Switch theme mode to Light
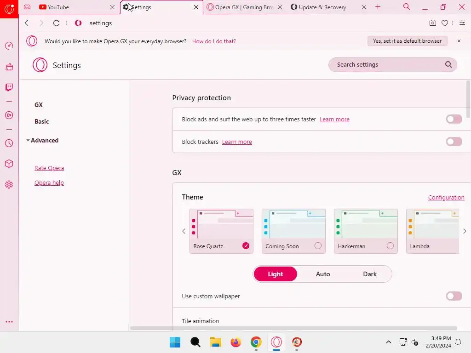 click(276, 274)
